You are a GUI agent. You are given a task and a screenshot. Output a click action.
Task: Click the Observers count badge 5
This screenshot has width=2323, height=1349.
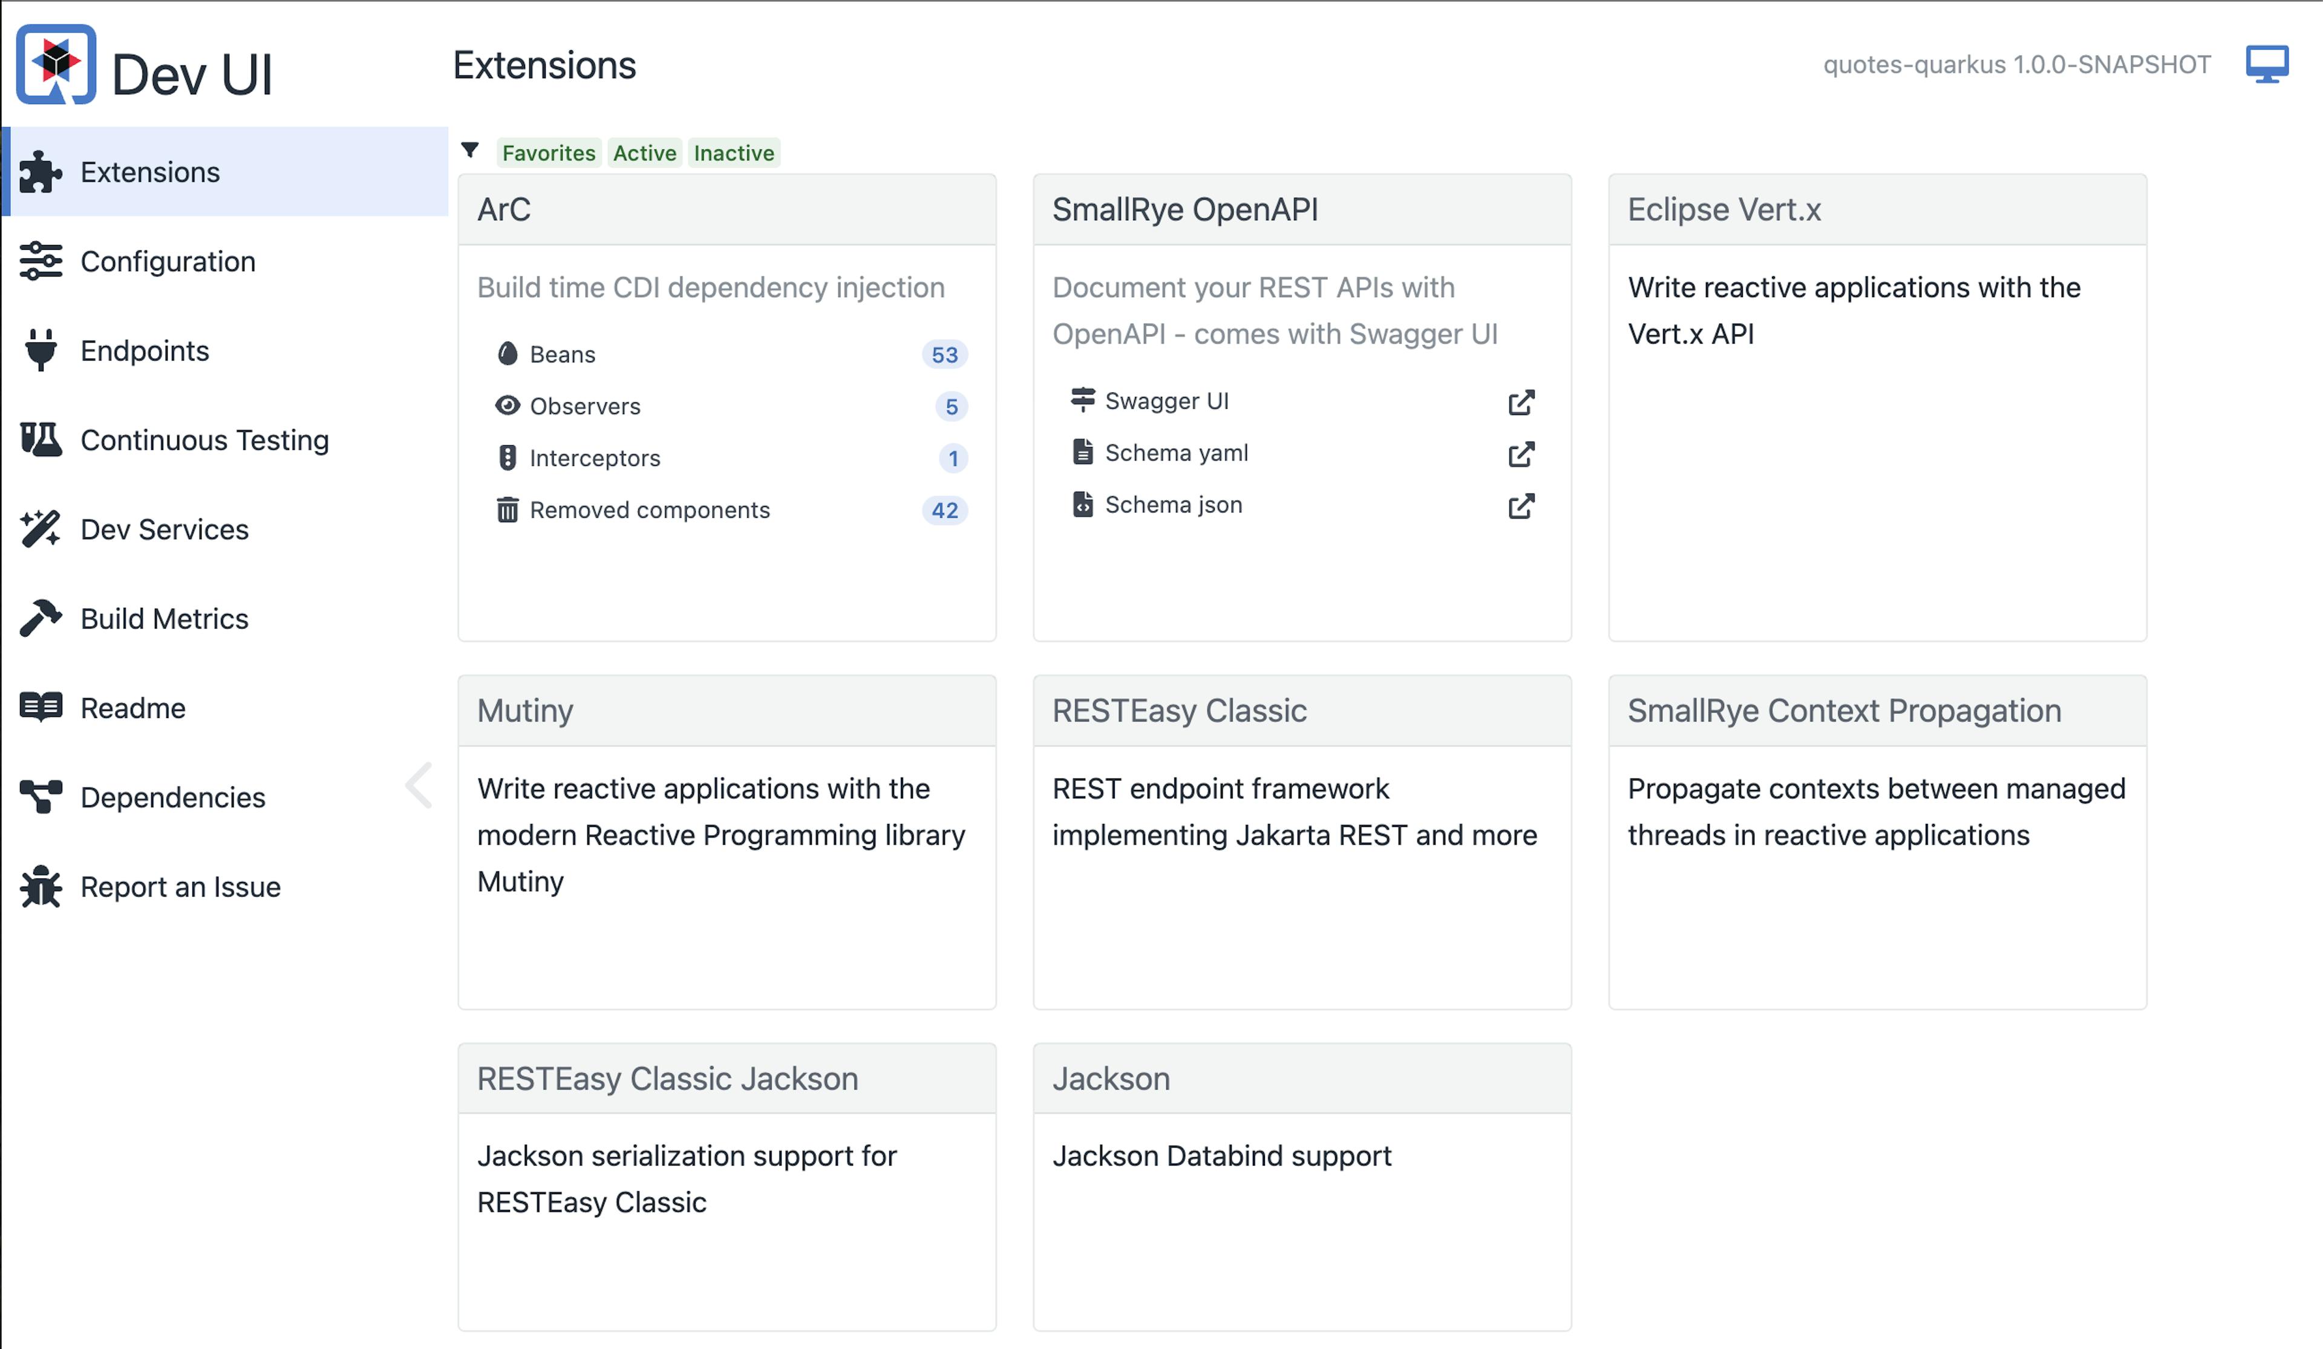coord(952,407)
